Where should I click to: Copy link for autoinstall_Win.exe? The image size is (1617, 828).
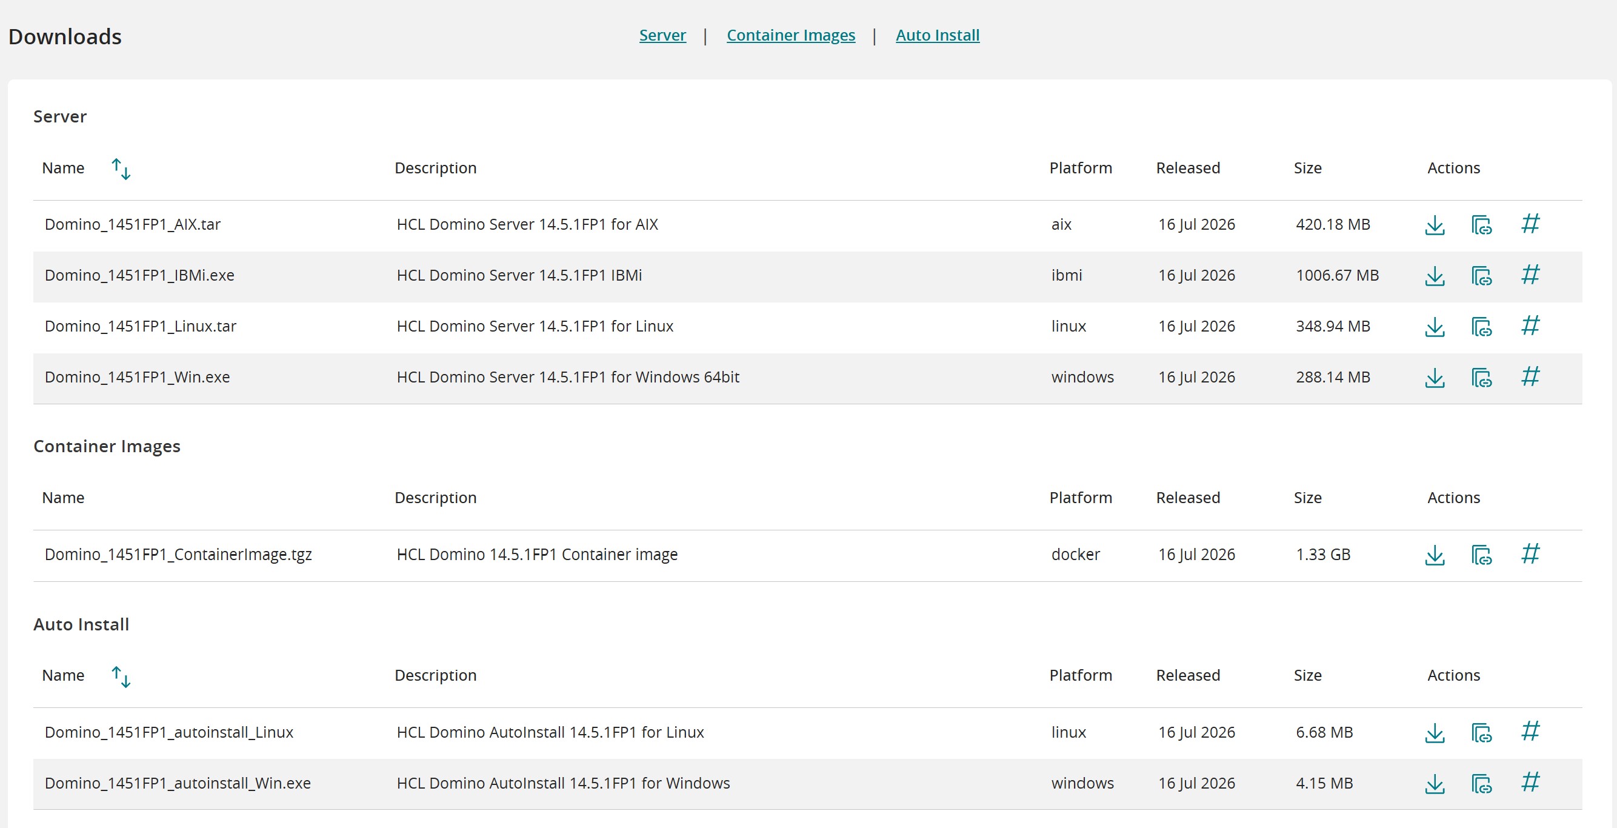pyautogui.click(x=1481, y=783)
